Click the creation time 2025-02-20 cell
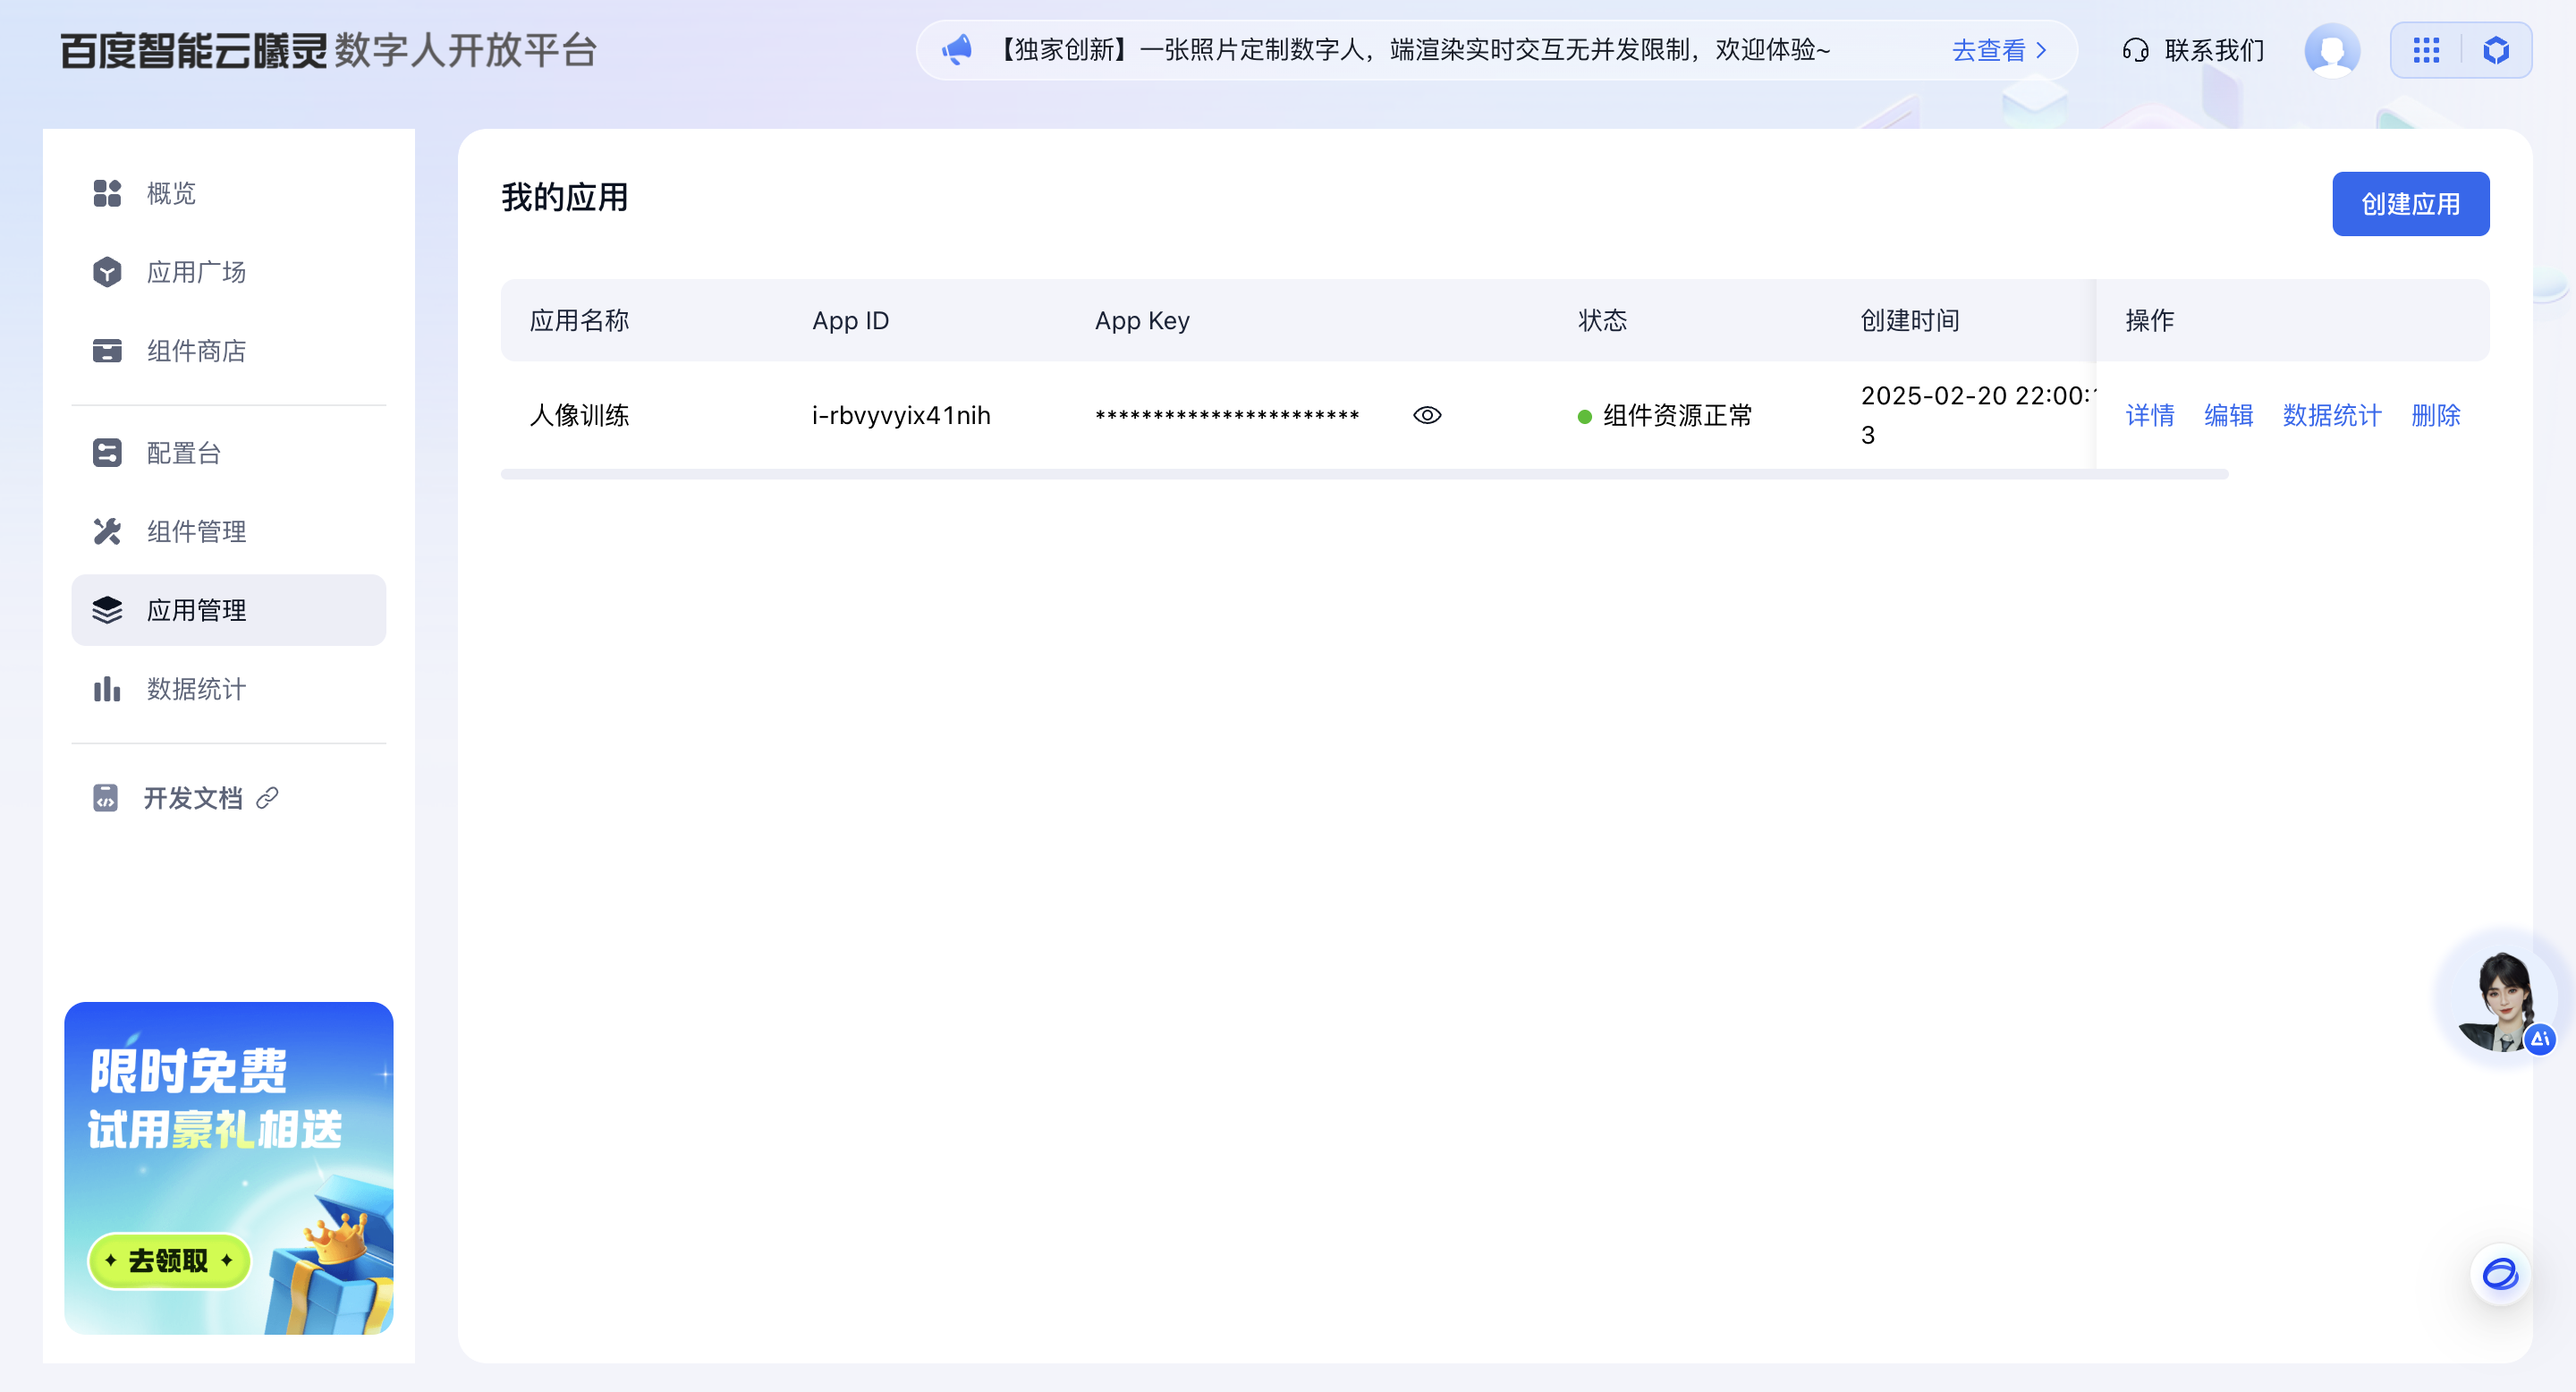2576x1392 pixels. [x=1976, y=415]
